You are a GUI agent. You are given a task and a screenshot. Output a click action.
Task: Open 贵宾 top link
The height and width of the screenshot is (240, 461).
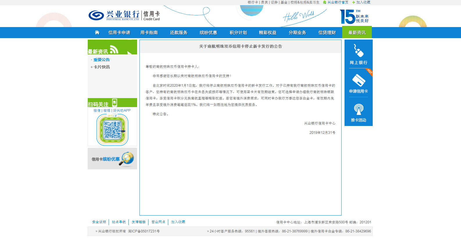pyautogui.click(x=264, y=2)
